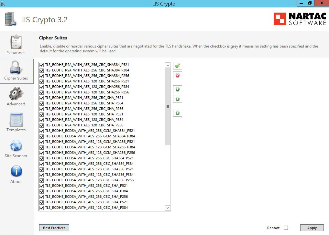
Task: Restore down the IIS Crypto window
Action: (310, 3)
